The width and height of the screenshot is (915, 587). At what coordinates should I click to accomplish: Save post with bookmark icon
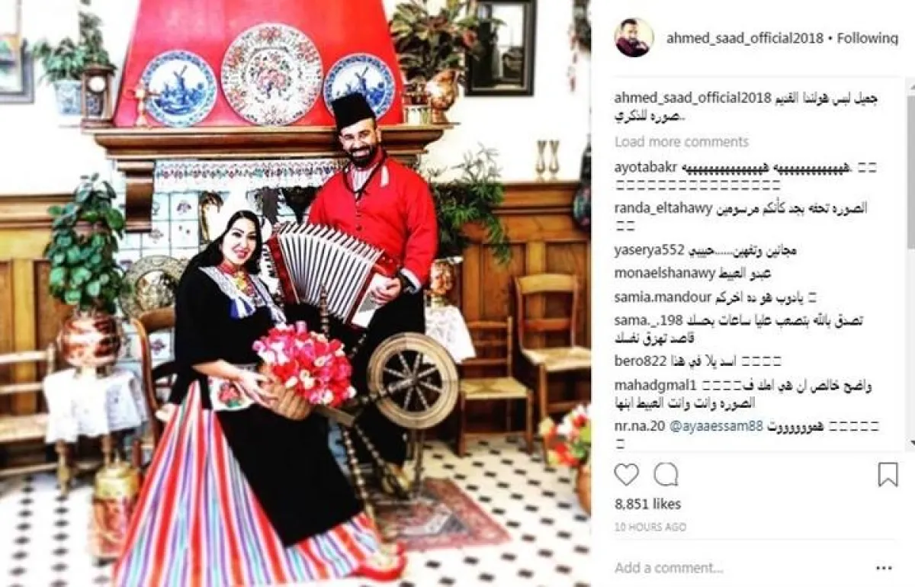click(x=888, y=474)
